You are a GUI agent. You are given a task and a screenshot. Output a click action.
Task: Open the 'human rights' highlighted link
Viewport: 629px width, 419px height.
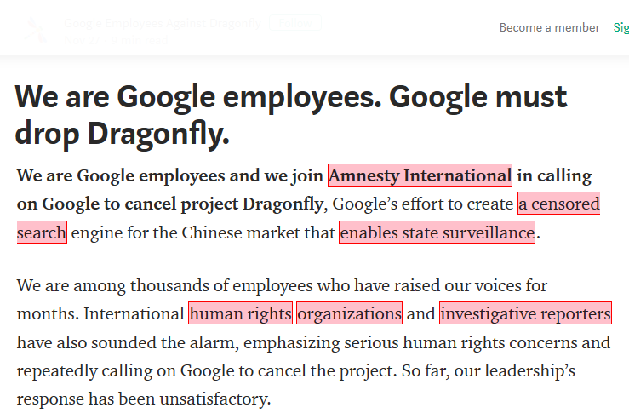pos(240,313)
